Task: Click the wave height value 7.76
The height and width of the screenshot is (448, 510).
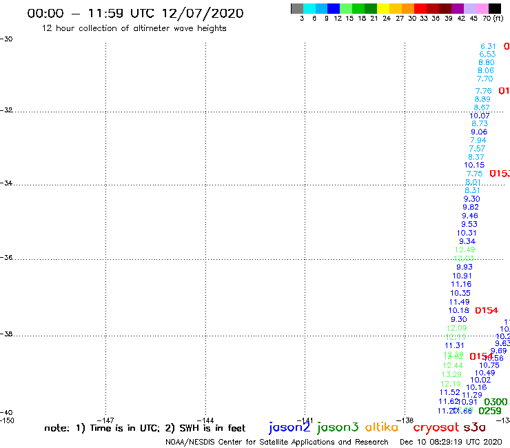Action: point(483,91)
